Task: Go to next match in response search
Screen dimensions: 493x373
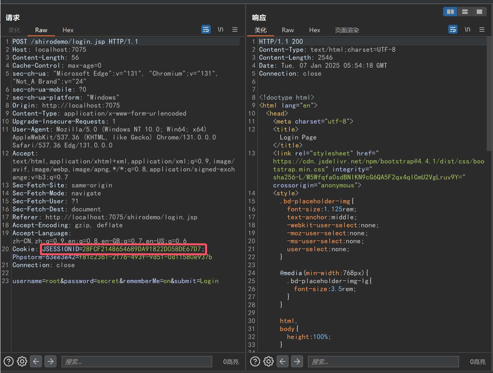Action: click(297, 361)
